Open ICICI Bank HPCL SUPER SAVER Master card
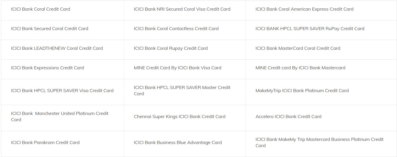 pyautogui.click(x=182, y=88)
